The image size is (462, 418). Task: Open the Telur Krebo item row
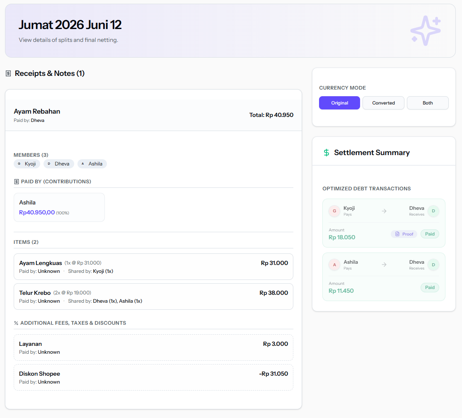click(153, 296)
